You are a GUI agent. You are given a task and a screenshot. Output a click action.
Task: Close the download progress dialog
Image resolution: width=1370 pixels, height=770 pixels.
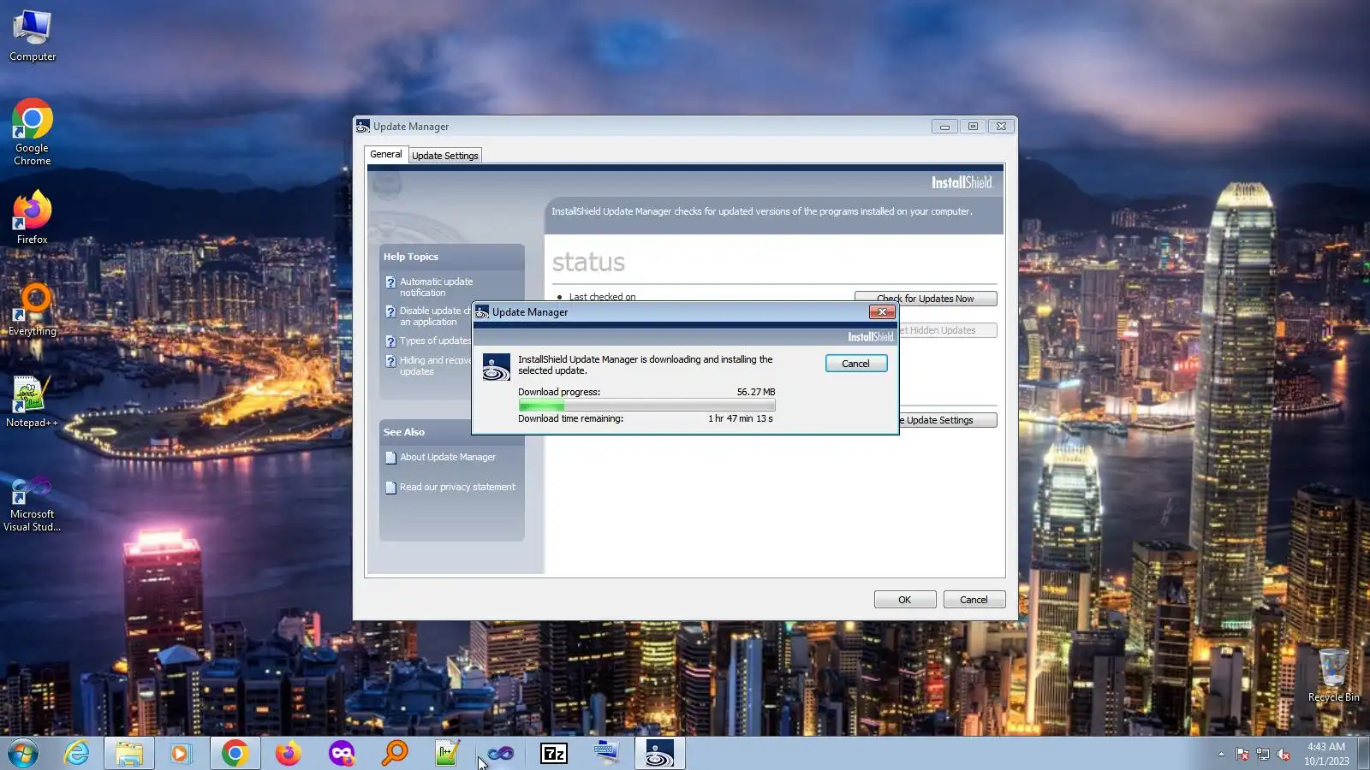882,312
